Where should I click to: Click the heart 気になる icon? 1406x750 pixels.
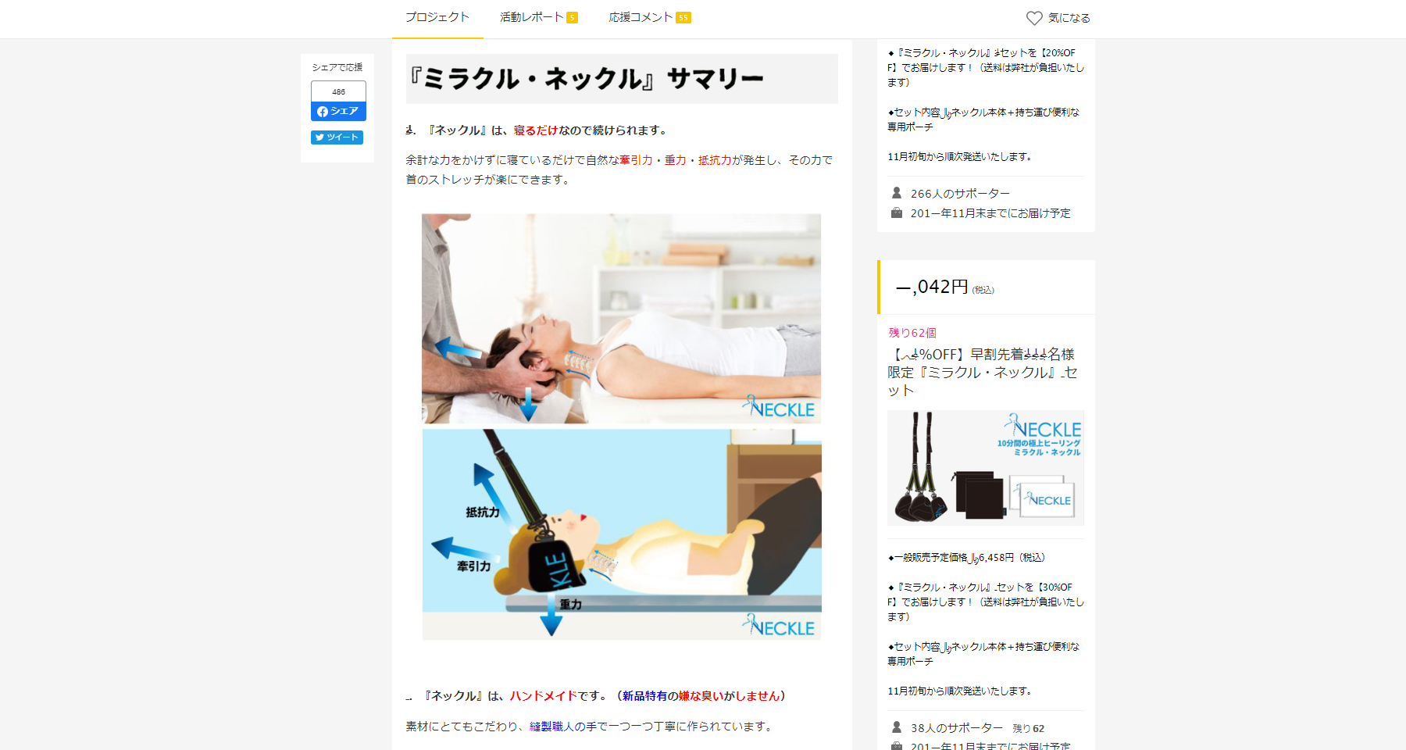tap(1034, 18)
